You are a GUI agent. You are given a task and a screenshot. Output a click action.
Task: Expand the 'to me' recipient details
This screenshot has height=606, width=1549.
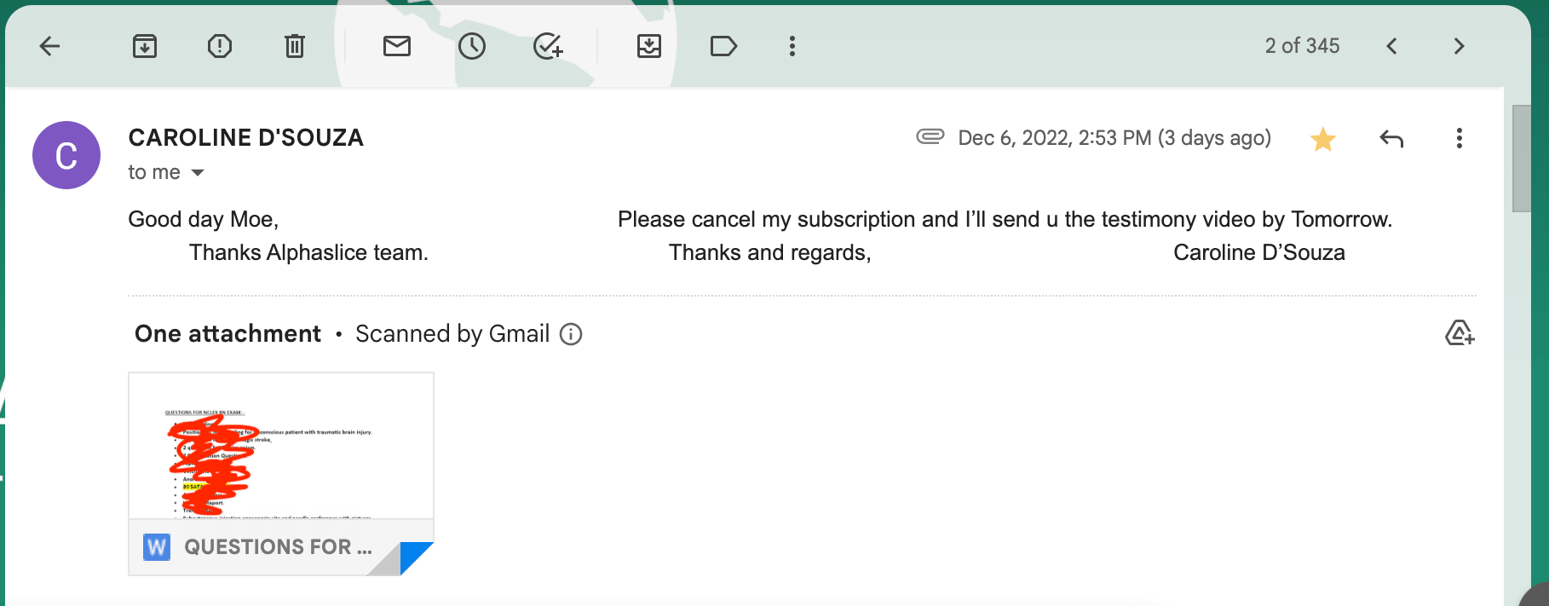click(198, 173)
